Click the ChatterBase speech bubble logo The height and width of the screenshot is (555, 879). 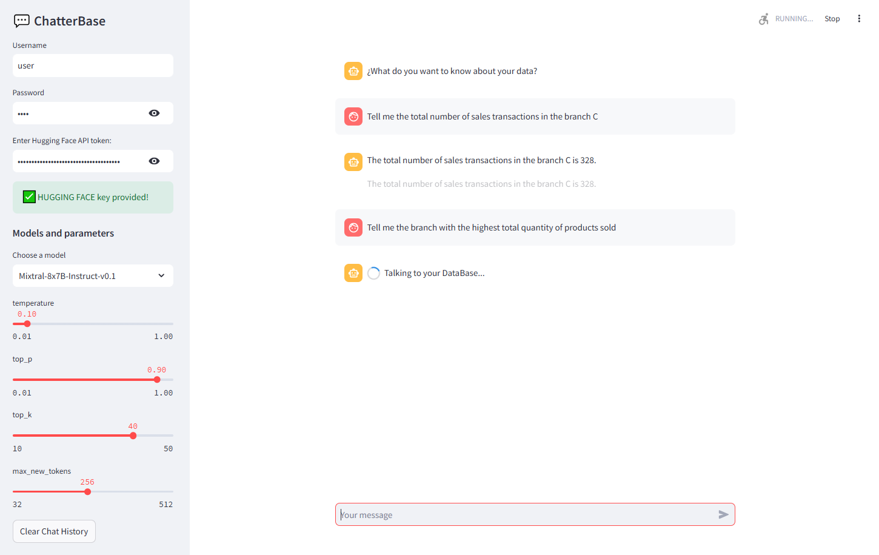(22, 21)
